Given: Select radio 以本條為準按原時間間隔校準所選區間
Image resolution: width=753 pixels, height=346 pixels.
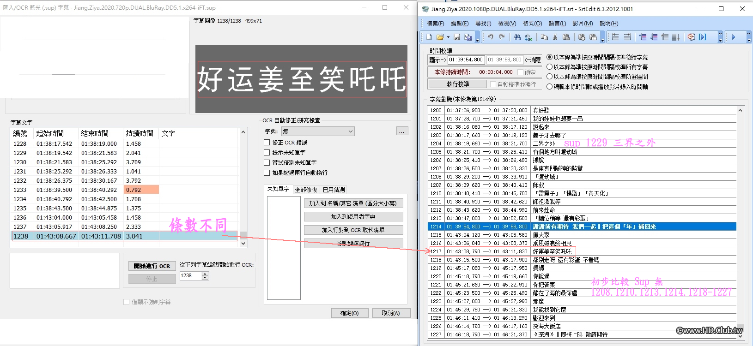Looking at the screenshot, I should pyautogui.click(x=550, y=77).
